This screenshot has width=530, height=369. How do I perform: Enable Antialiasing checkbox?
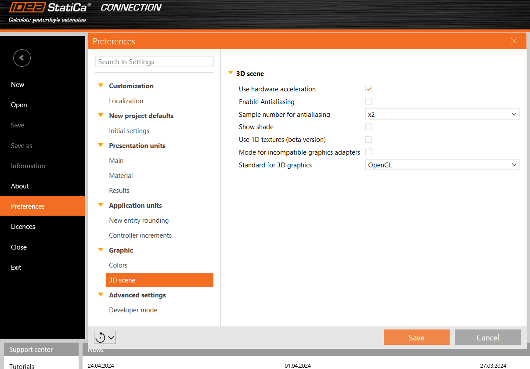pos(369,101)
